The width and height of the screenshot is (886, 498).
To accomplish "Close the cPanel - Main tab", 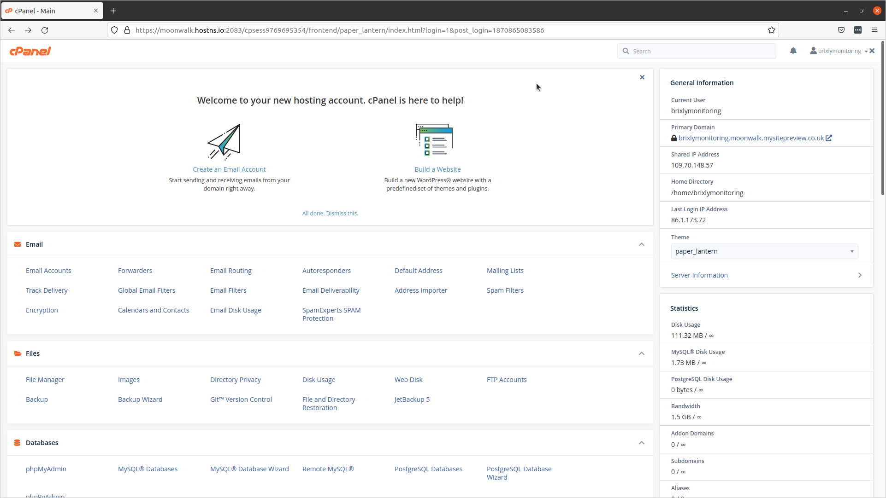I will point(96,11).
